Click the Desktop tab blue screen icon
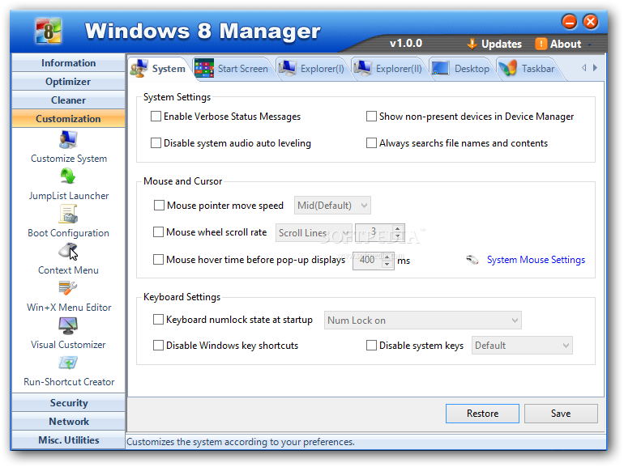The height and width of the screenshot is (467, 624). click(441, 68)
